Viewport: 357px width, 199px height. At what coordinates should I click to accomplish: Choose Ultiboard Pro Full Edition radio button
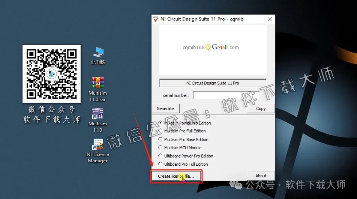[161, 164]
